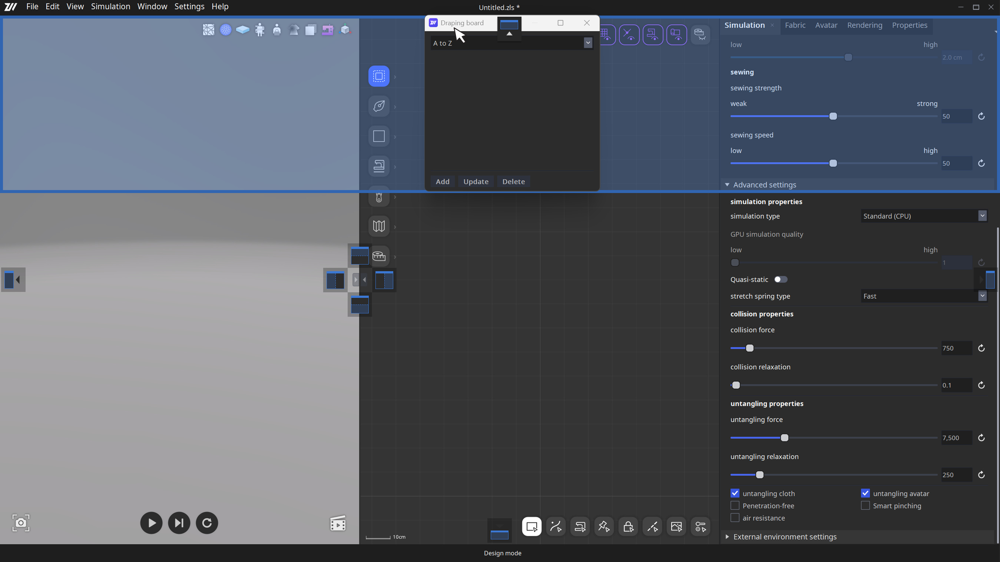1000x562 pixels.
Task: Select the Measuring Tape tool
Action: pos(380,256)
